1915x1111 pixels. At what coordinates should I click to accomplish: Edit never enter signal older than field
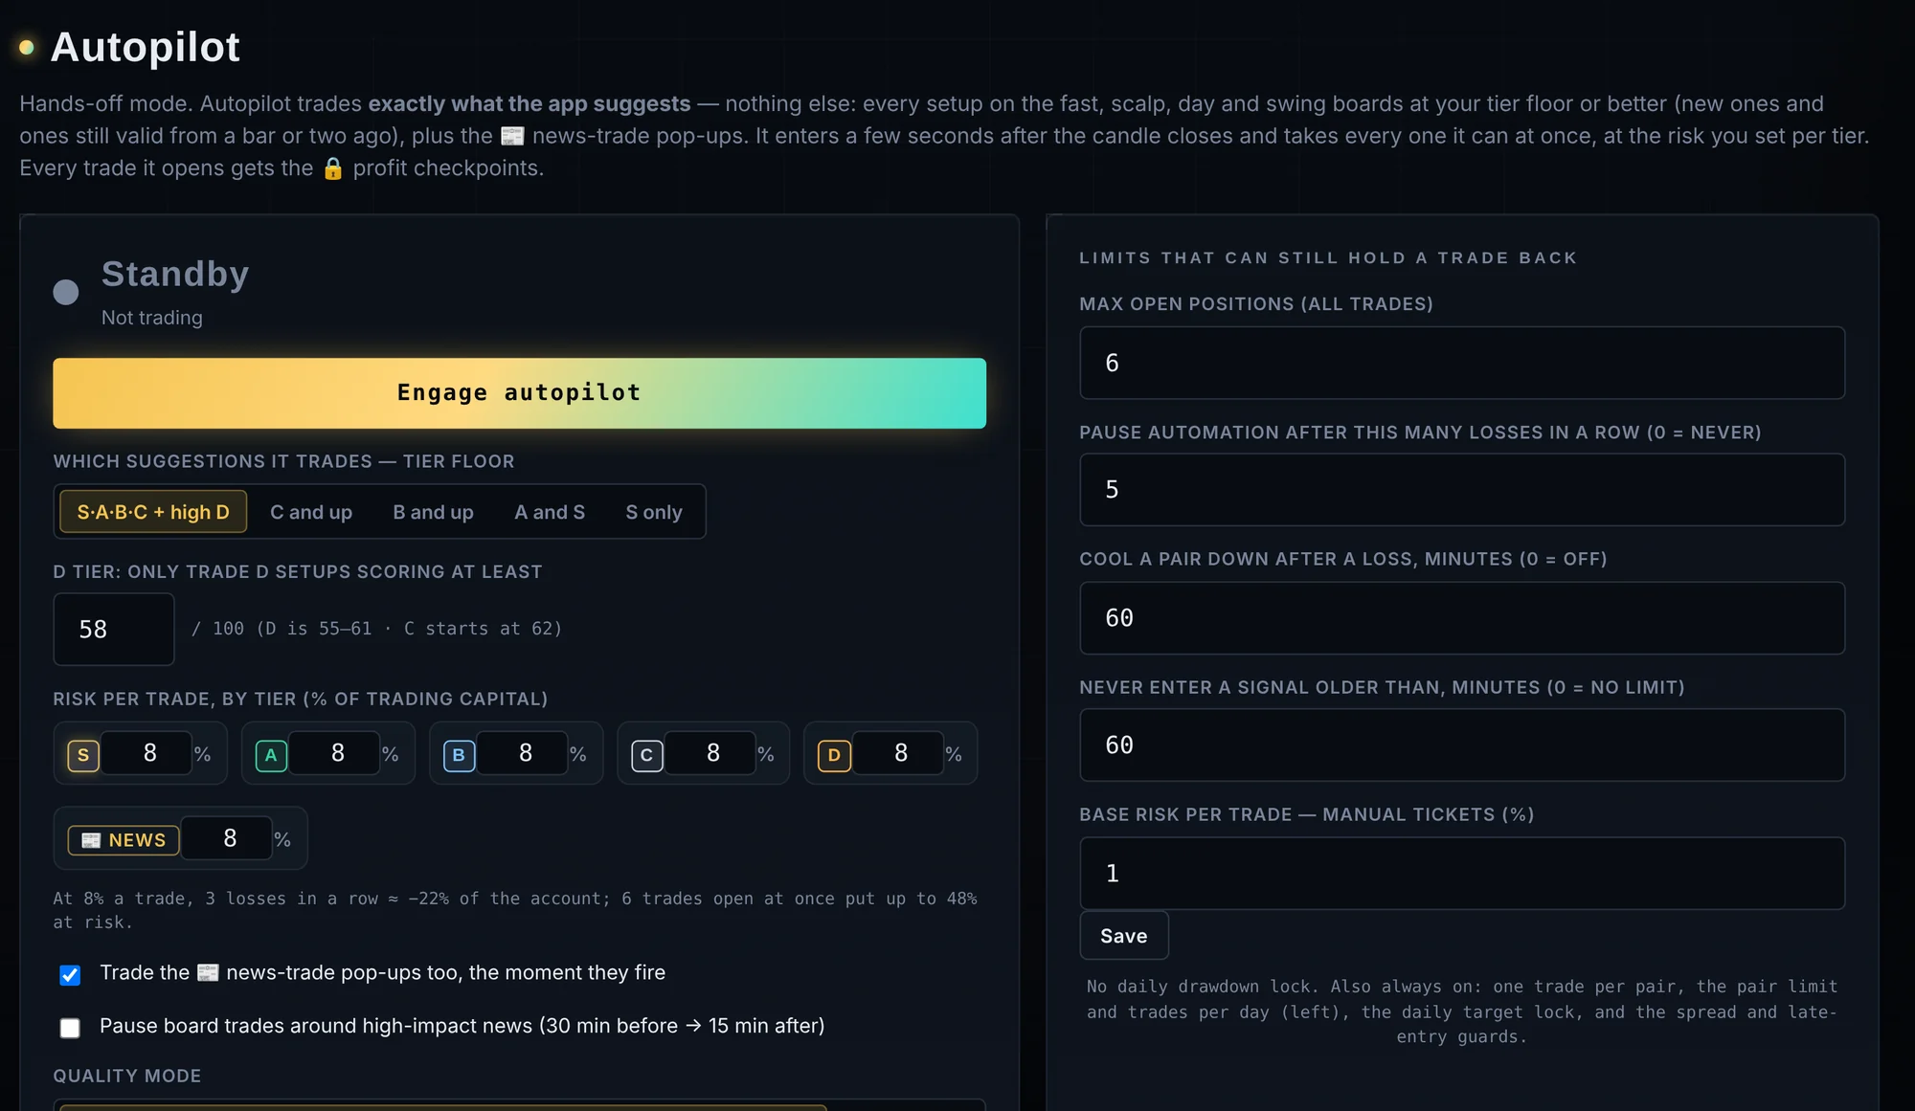point(1462,744)
